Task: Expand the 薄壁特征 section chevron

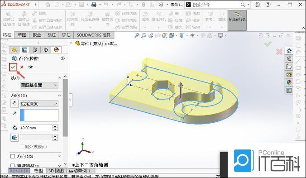Action: coord(59,165)
